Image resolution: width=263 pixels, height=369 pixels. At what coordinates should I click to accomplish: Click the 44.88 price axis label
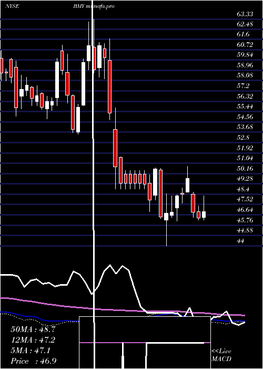245,230
